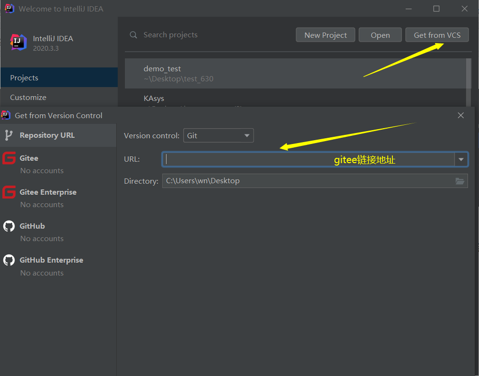
Task: Click the IntelliJ IDEA logo in the sidebar
Action: click(x=18, y=42)
